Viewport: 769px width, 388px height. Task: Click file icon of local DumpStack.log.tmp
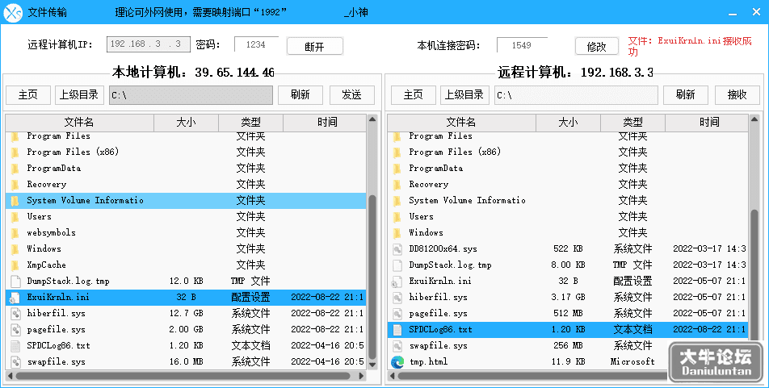15,282
